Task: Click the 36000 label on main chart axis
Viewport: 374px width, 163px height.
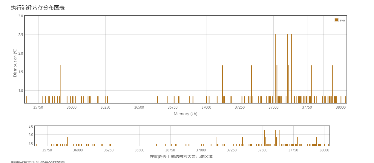Action: coord(72,107)
